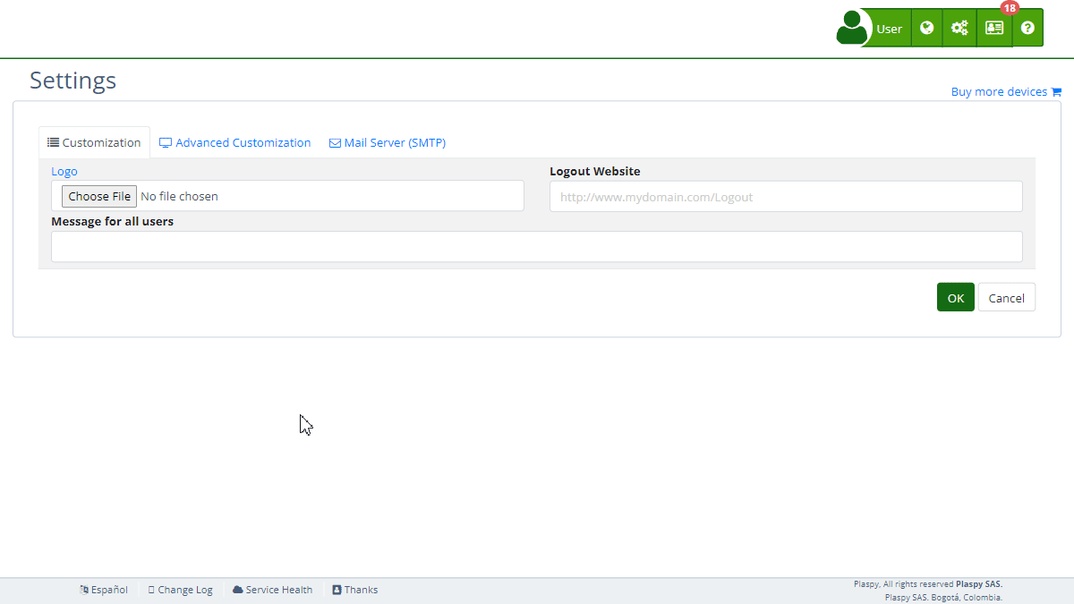Focus the Logout Website input field
The width and height of the screenshot is (1074, 604).
pyautogui.click(x=785, y=197)
